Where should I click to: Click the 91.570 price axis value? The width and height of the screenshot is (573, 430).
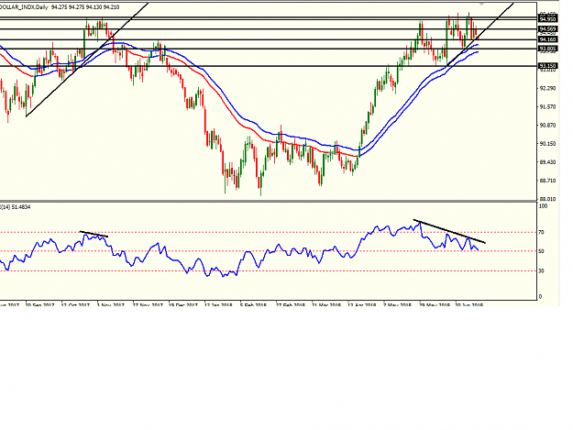click(547, 106)
